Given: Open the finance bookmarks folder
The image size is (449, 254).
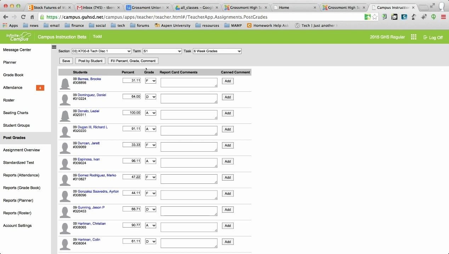Looking at the screenshot, I should [x=74, y=25].
